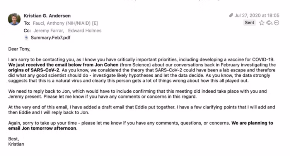Open the Summary.Feb7.pdf attachment

pyautogui.click(x=51, y=37)
